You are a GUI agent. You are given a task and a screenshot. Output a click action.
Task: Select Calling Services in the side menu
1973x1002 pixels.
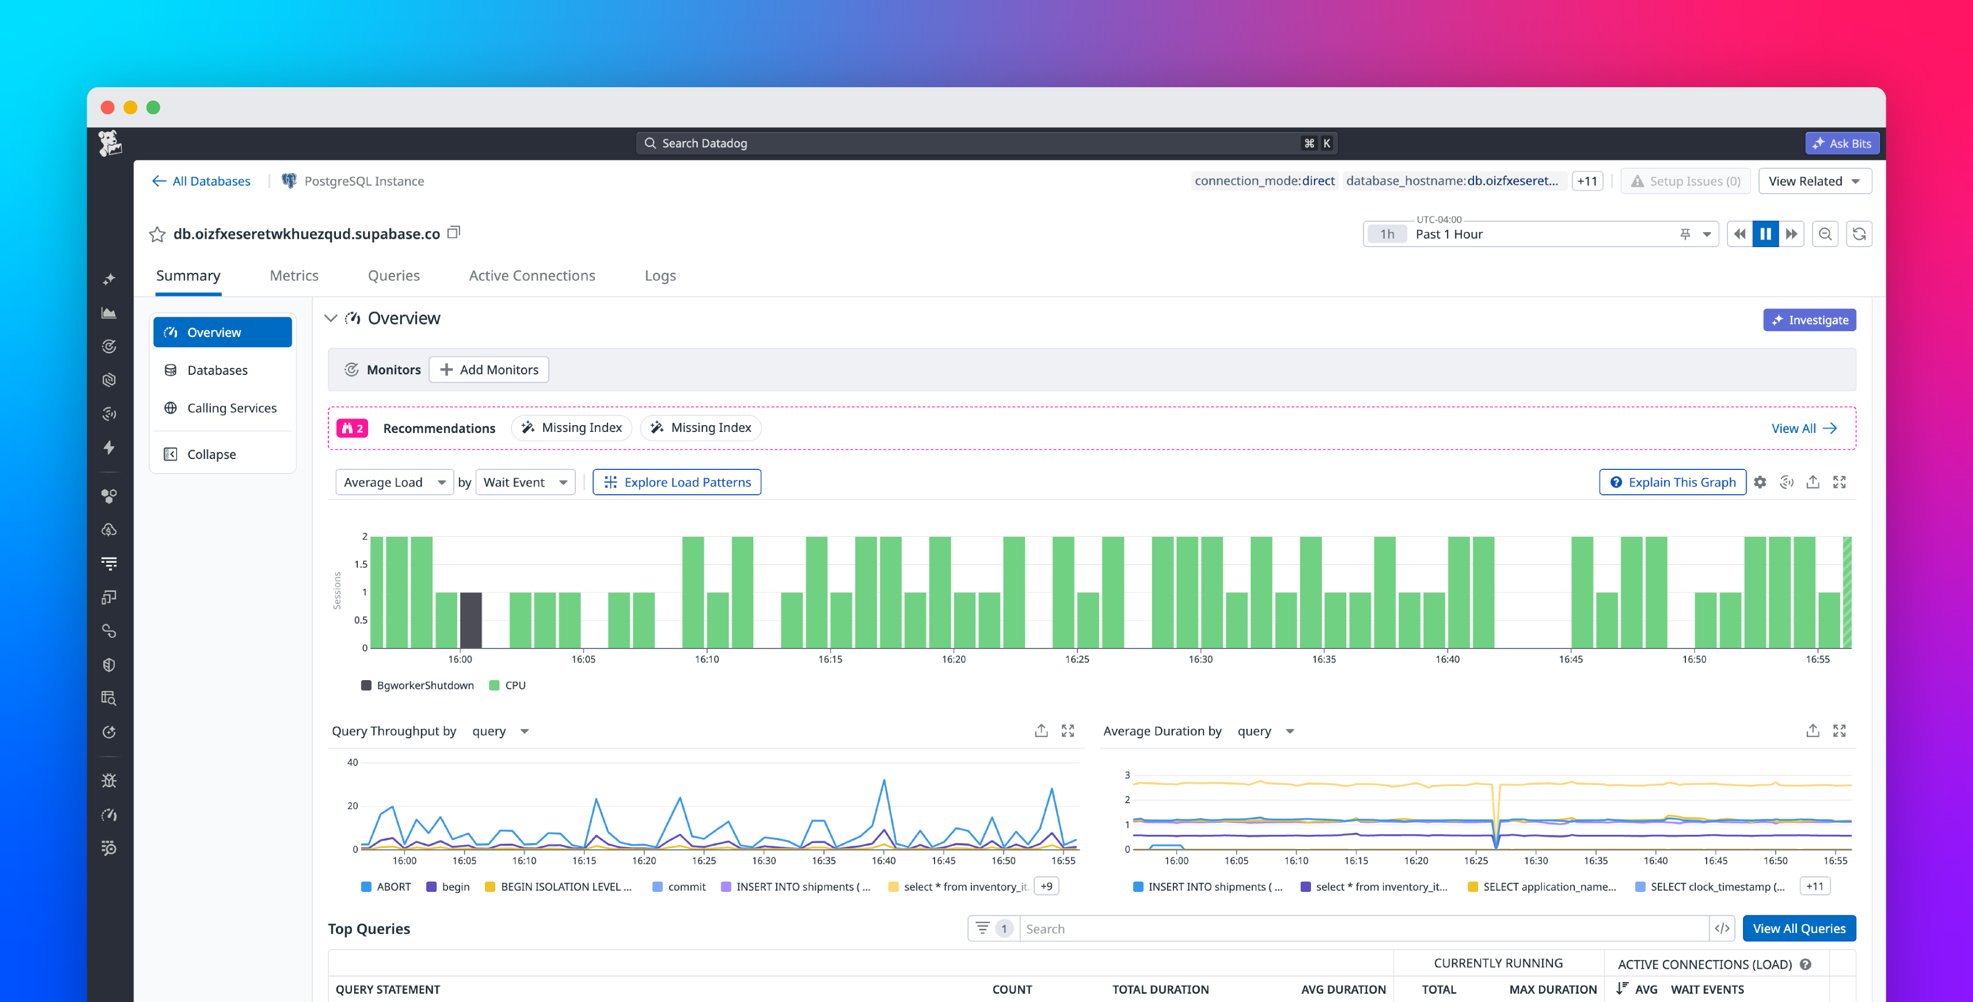(x=222, y=408)
